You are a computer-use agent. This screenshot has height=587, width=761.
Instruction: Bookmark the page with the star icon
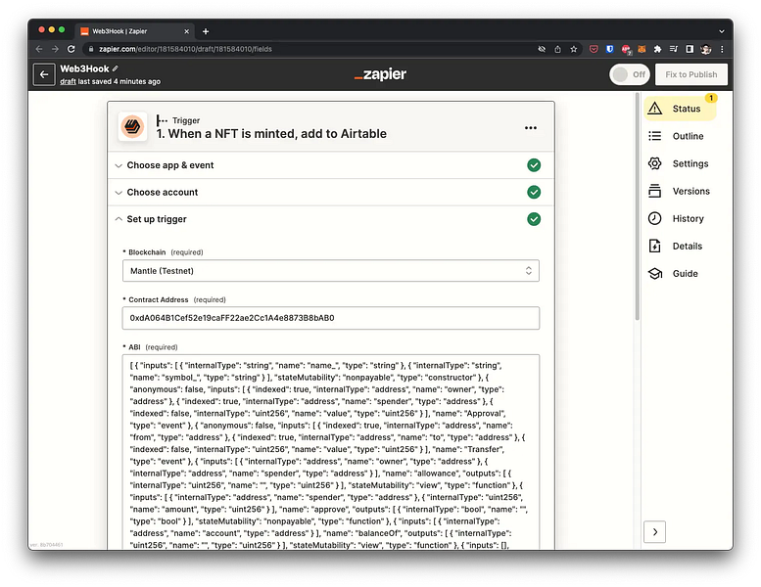574,49
